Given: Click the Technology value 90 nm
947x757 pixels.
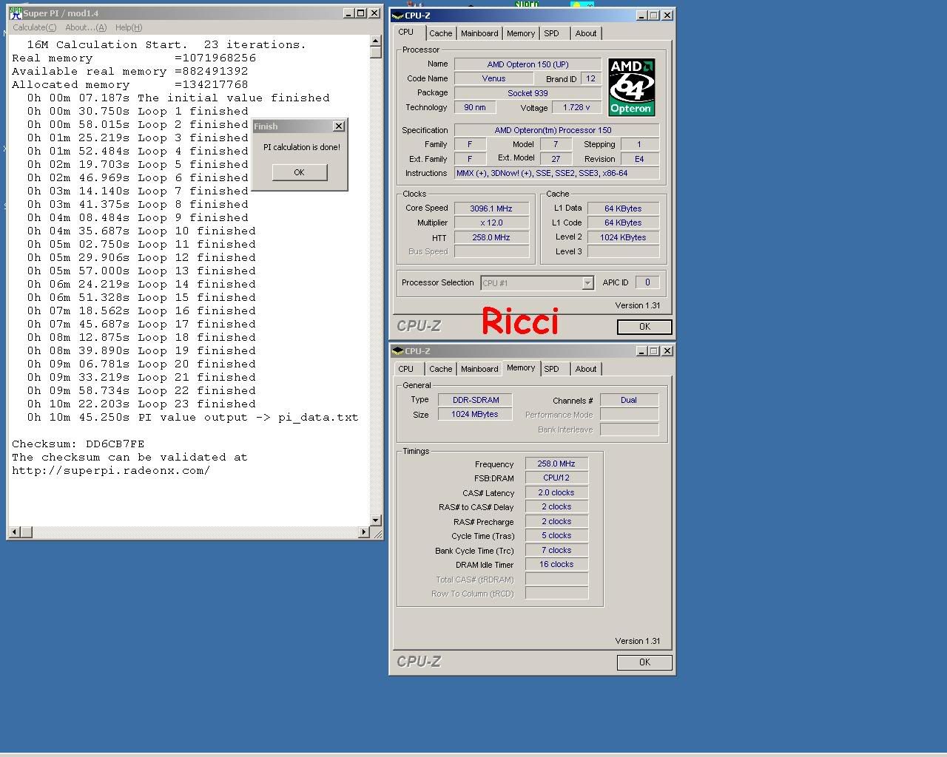Looking at the screenshot, I should pos(475,107).
